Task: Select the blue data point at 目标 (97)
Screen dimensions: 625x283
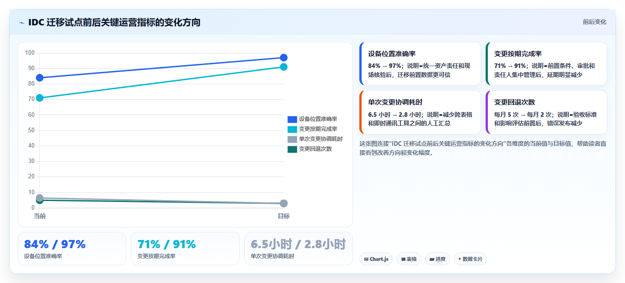Action: [x=284, y=58]
